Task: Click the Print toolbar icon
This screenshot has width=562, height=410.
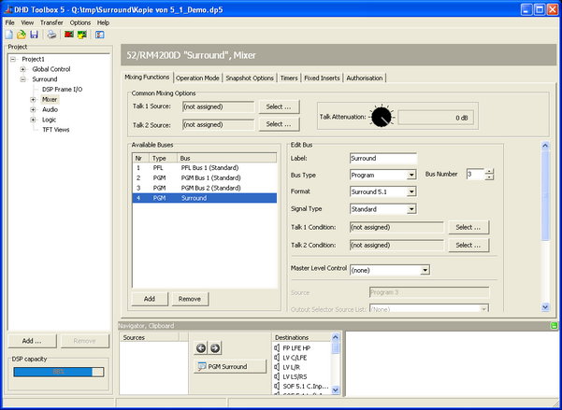Action: pyautogui.click(x=51, y=35)
